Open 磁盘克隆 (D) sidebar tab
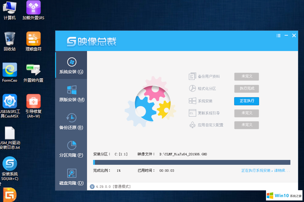304x202 pixels. click(x=71, y=177)
